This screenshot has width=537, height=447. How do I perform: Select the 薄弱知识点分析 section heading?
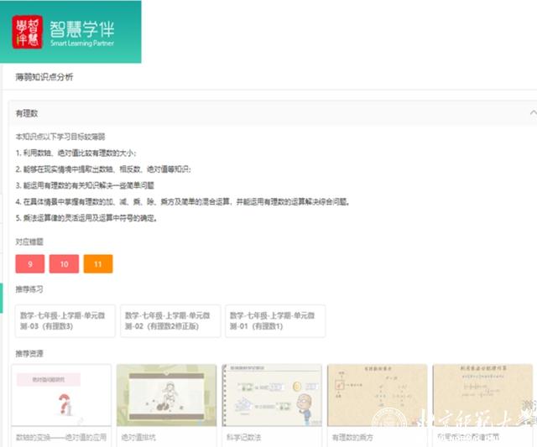[x=44, y=77]
